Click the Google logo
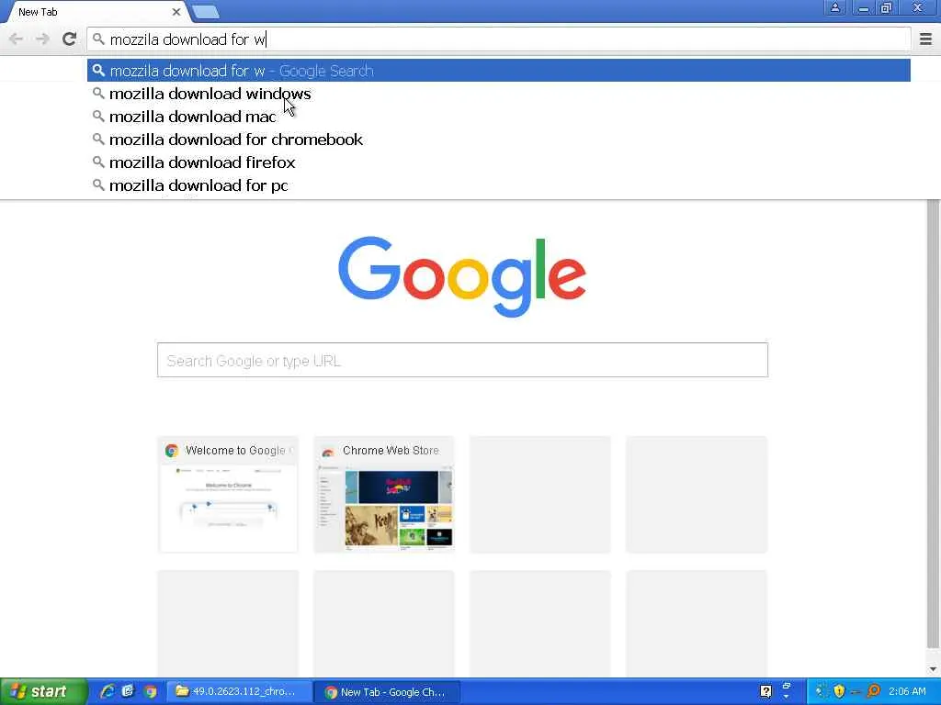This screenshot has width=941, height=705. (462, 276)
